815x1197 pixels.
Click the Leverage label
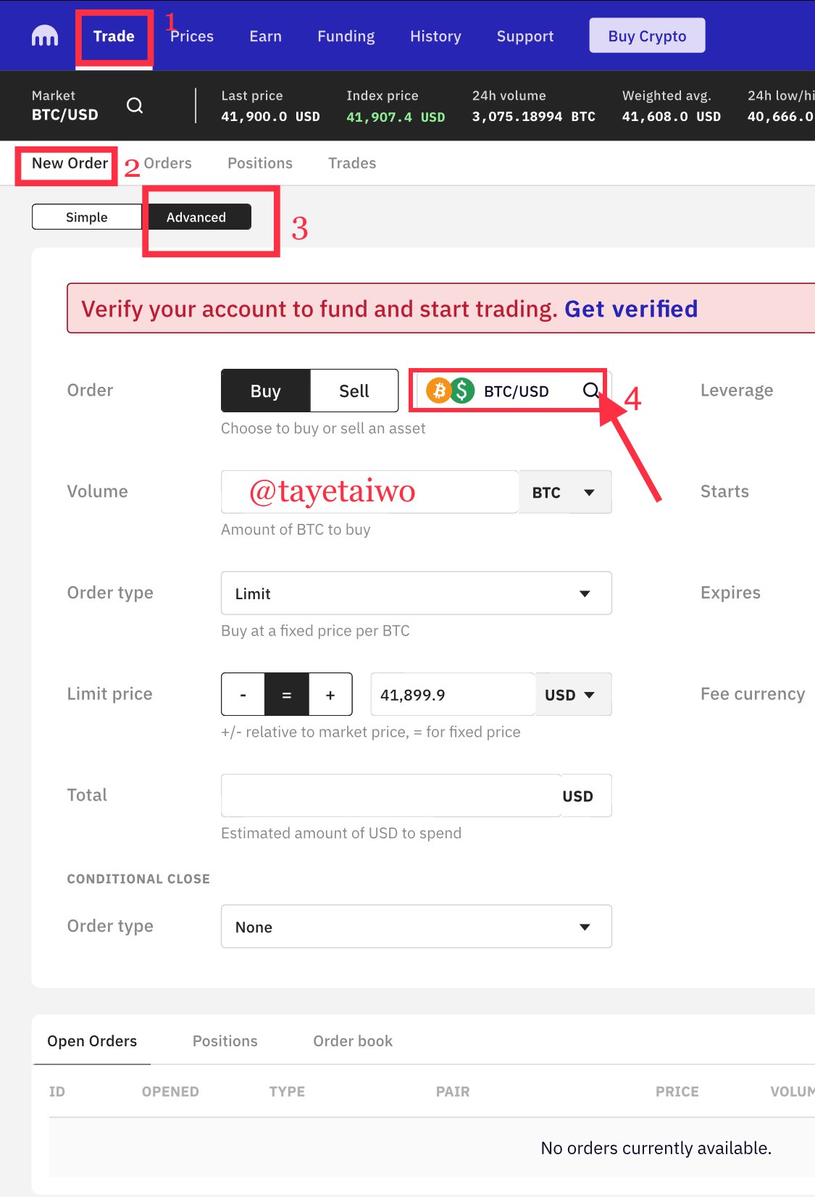[737, 391]
